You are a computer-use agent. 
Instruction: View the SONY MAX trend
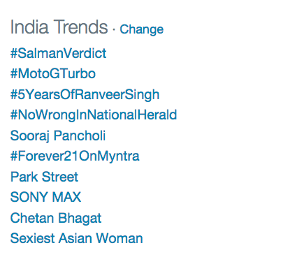pyautogui.click(x=45, y=197)
